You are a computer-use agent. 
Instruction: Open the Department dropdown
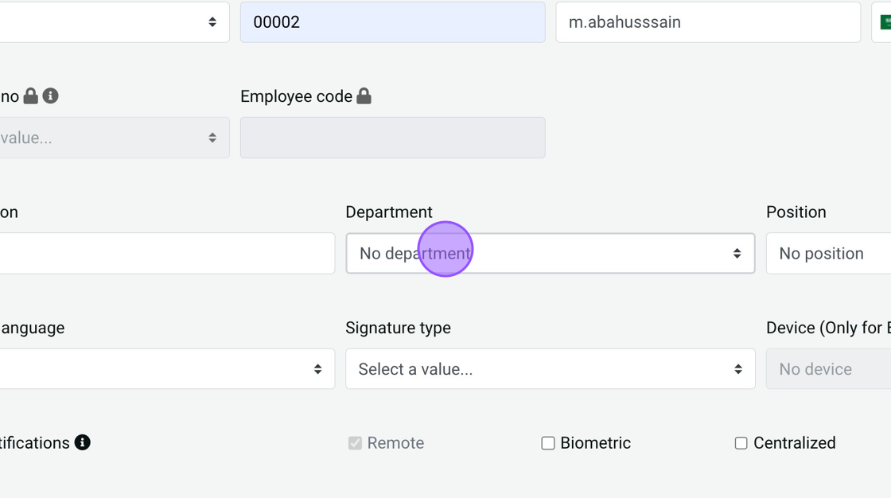550,253
